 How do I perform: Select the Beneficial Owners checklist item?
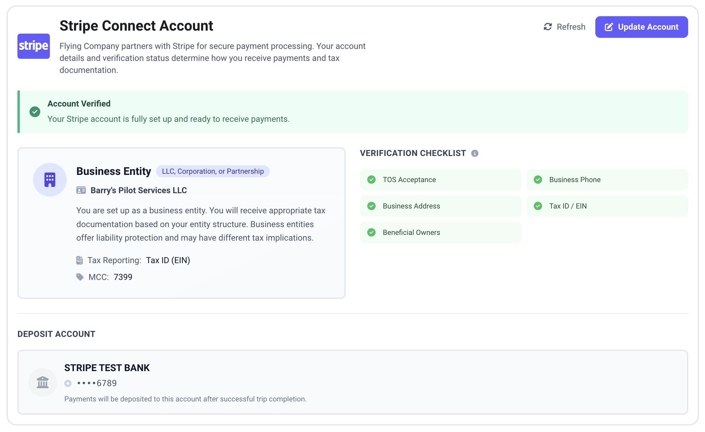(x=441, y=232)
